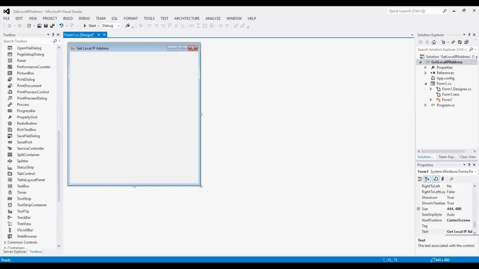This screenshot has height=269, width=479.
Task: Open the FILE menu
Action: pos(6,18)
